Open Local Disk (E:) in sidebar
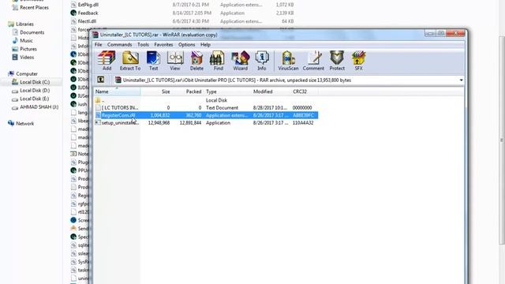 [x=34, y=99]
